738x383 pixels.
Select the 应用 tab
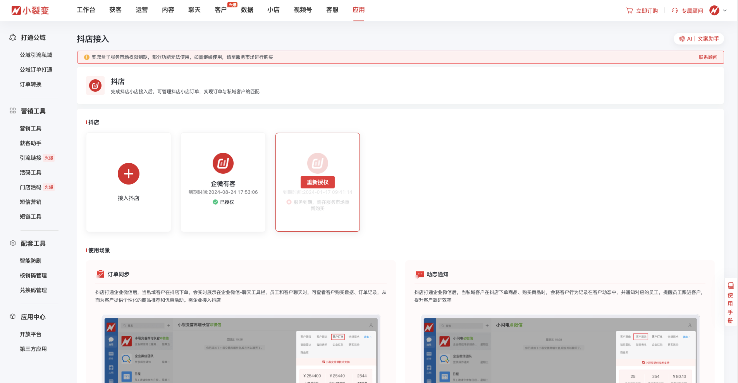359,10
